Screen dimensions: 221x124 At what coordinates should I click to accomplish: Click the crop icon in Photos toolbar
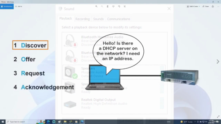[125, 7]
